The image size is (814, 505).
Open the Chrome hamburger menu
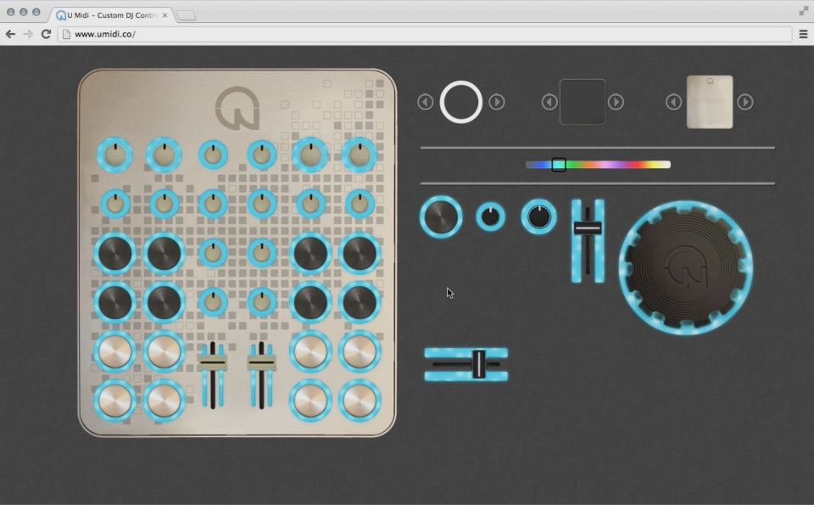(803, 34)
